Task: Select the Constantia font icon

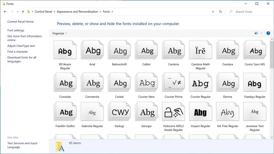Action: 92,82
